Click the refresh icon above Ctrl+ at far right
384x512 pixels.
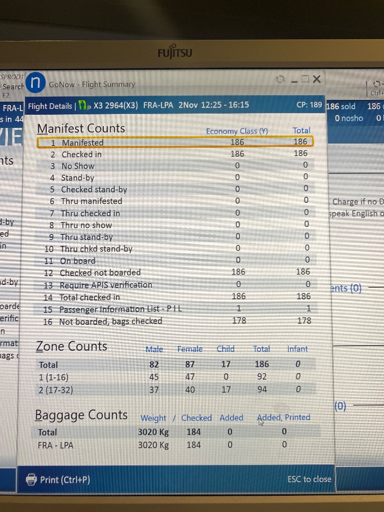[x=377, y=84]
